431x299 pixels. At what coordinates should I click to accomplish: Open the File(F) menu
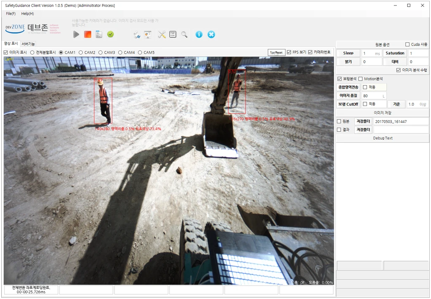coord(11,14)
